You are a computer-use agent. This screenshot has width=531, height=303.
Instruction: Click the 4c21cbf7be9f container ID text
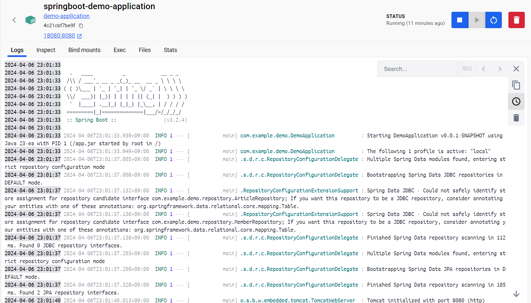tap(59, 26)
